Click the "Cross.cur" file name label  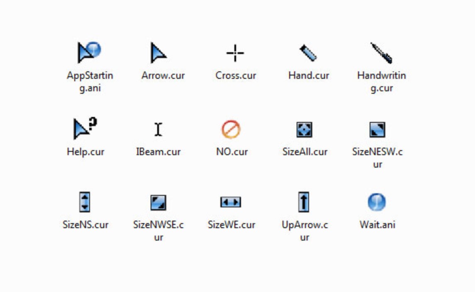236,75
